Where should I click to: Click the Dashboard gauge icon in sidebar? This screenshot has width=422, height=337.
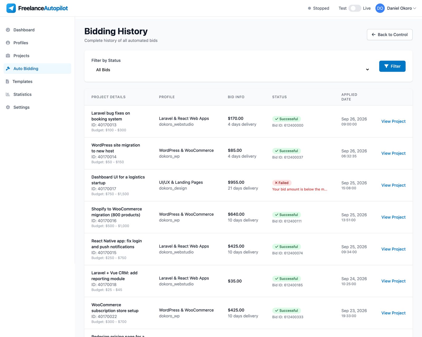pos(8,30)
